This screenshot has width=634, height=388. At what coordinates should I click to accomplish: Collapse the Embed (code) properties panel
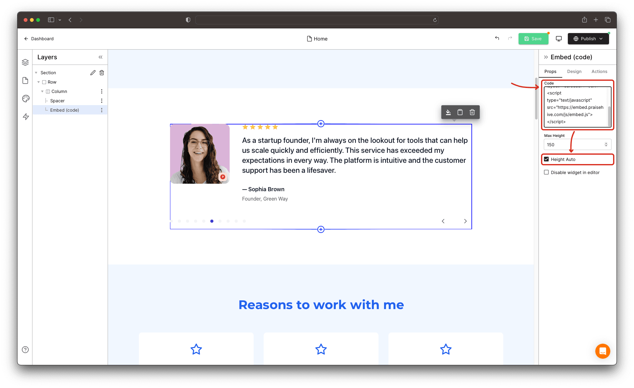pos(546,57)
